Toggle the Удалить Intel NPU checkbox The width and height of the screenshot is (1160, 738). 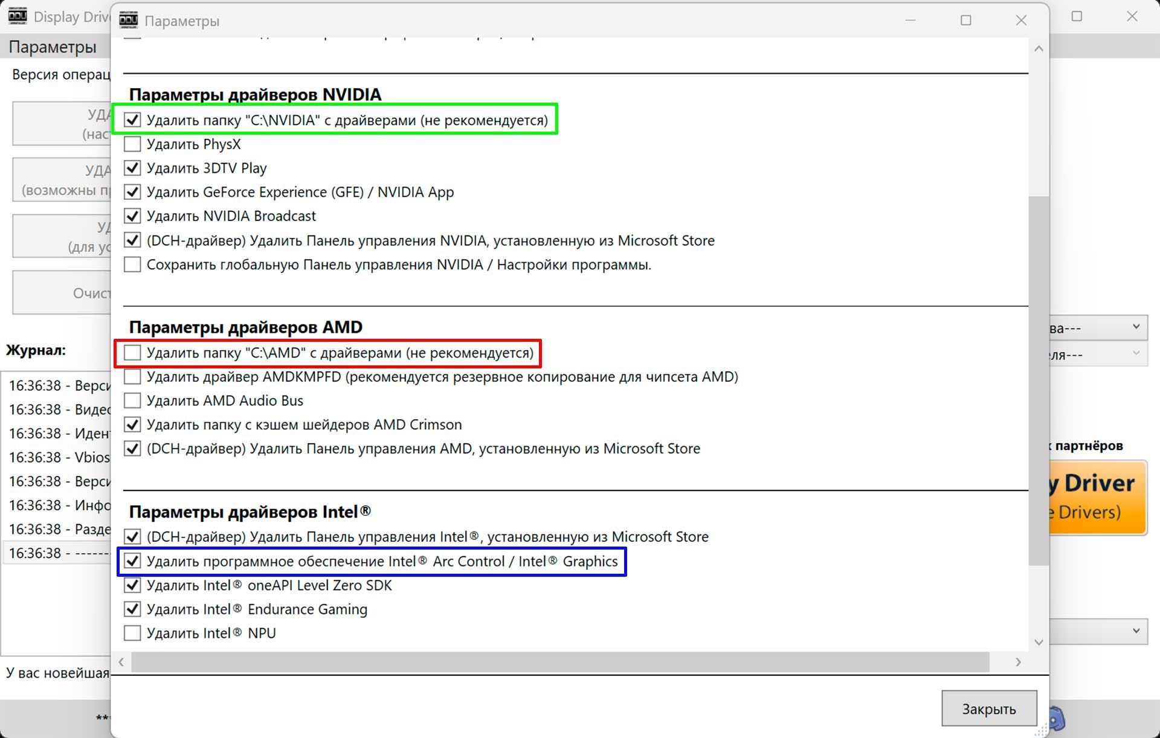click(x=132, y=633)
